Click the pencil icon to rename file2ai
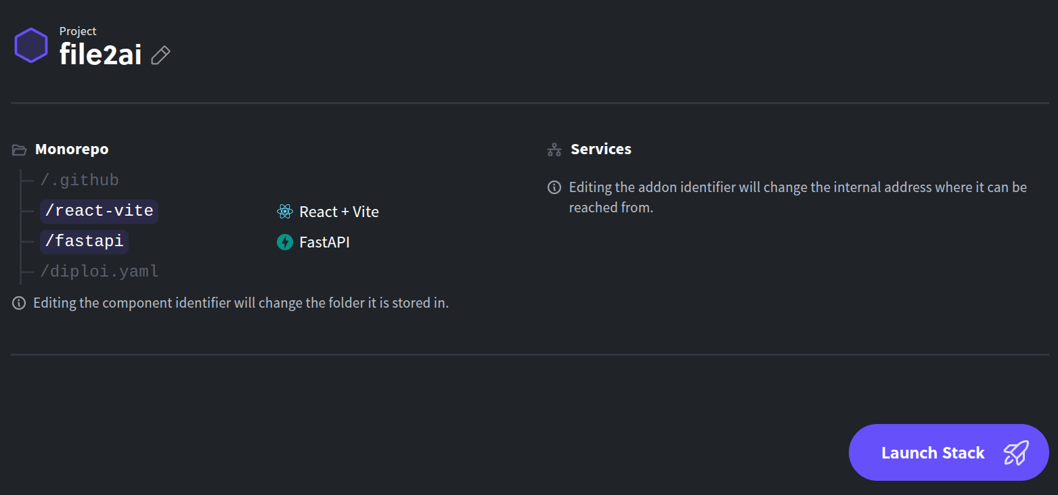This screenshot has height=495, width=1058. click(x=160, y=55)
